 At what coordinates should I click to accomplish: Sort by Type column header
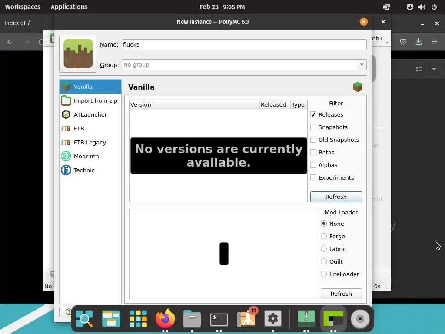(x=299, y=104)
